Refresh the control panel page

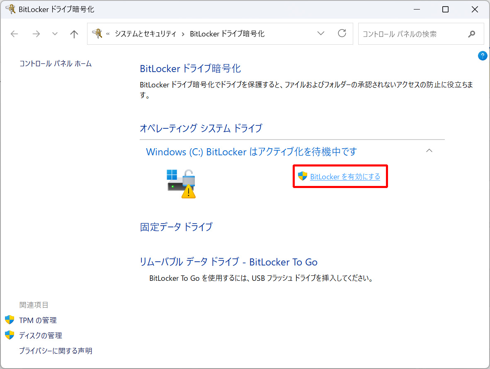click(342, 34)
